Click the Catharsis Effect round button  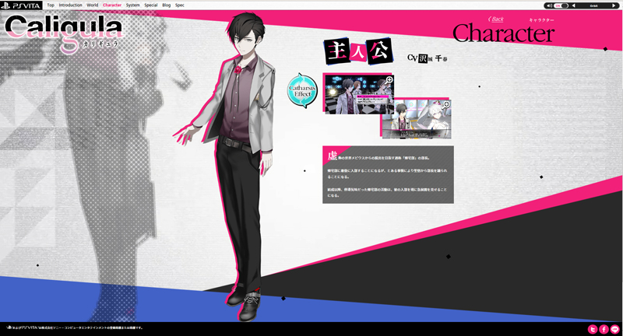coord(303,91)
